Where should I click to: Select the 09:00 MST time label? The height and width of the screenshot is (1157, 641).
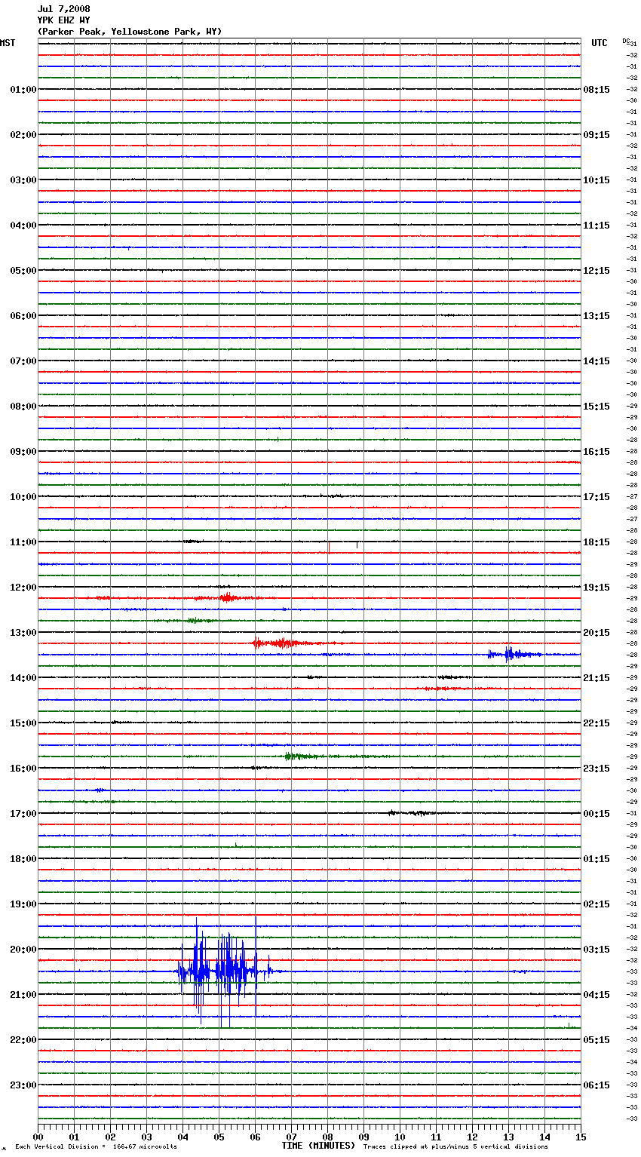[x=23, y=452]
